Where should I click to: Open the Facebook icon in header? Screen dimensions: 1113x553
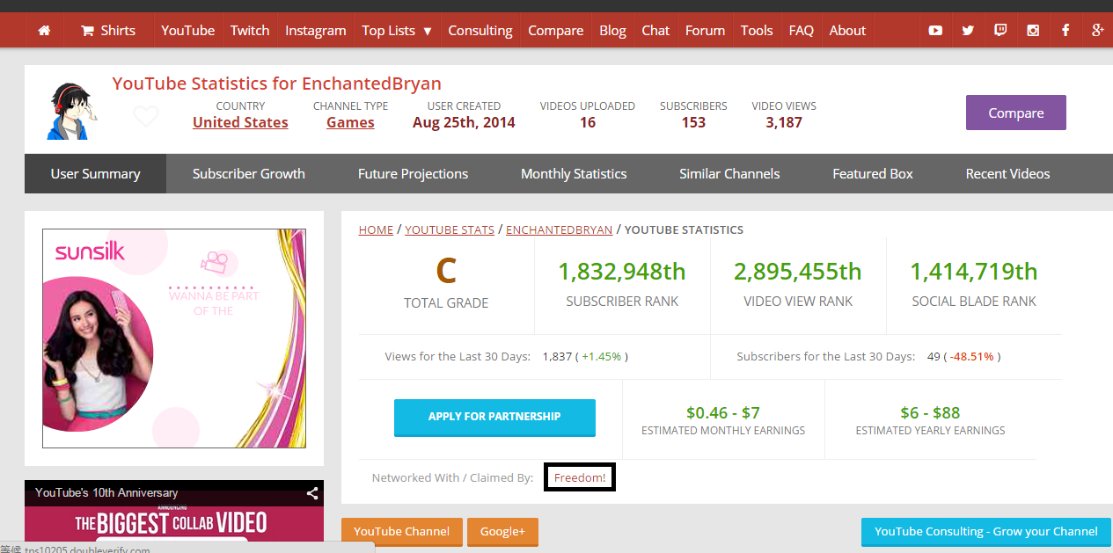1065,31
